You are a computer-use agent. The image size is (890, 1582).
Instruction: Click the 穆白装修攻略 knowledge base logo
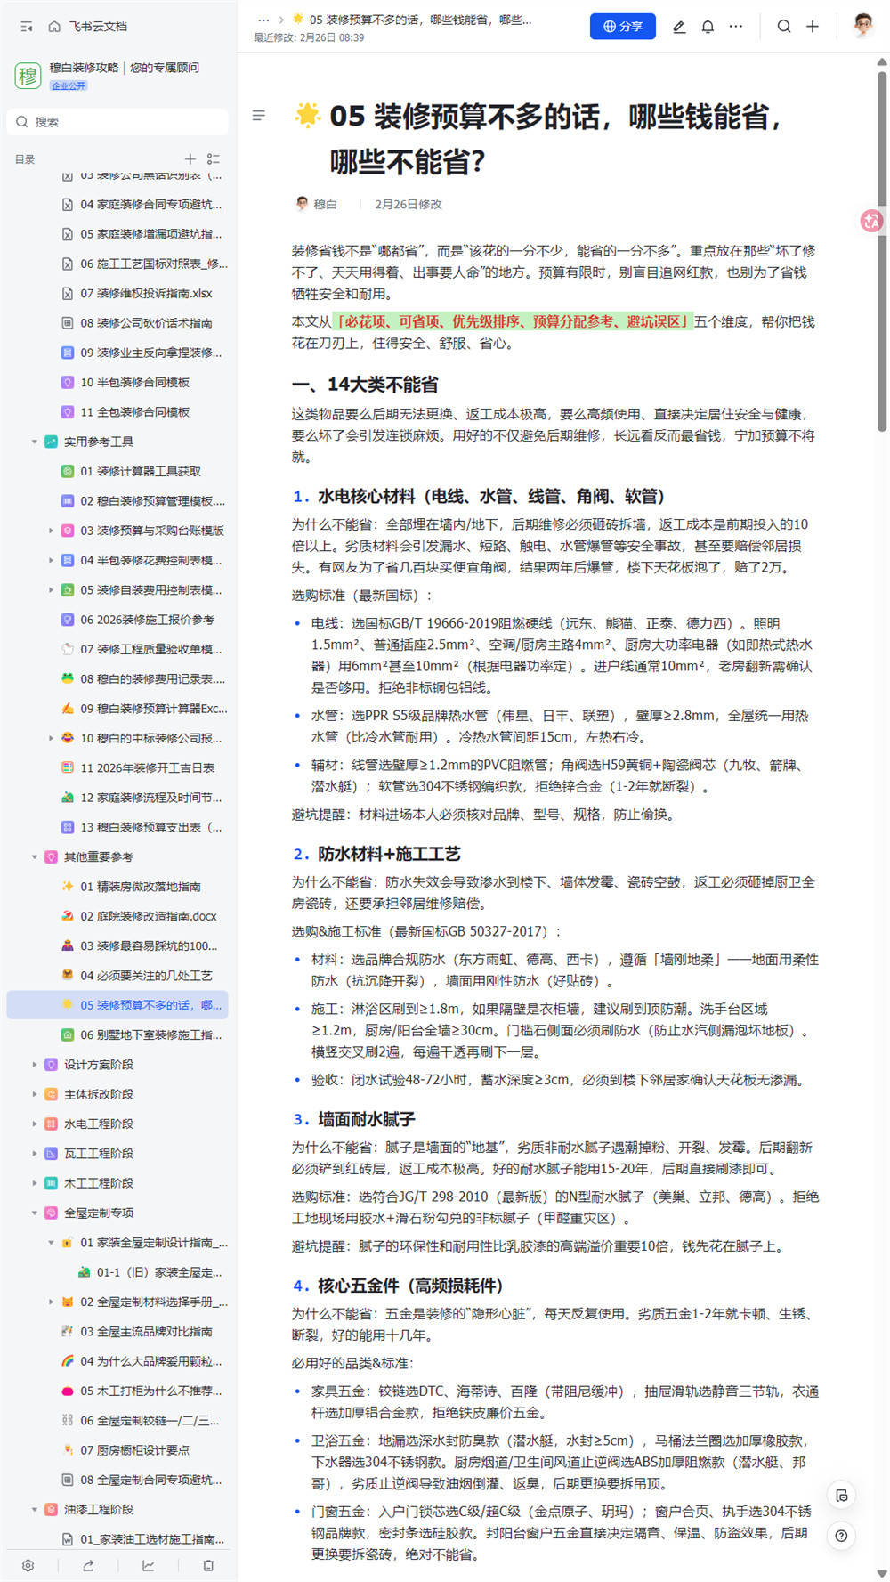[x=28, y=76]
